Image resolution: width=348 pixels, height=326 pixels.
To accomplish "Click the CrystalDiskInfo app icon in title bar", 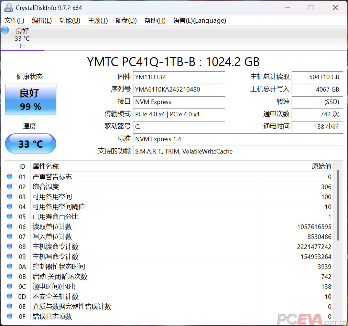I will [9, 8].
